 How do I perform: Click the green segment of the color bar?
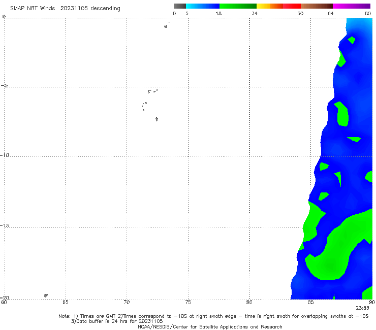(x=238, y=6)
